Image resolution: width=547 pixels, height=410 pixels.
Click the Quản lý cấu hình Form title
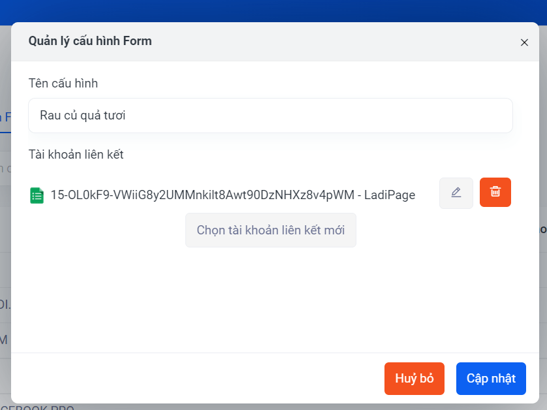pyautogui.click(x=90, y=41)
